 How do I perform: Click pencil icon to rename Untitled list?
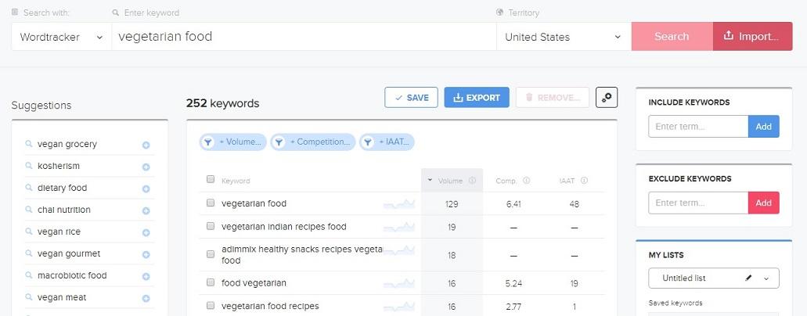point(748,278)
